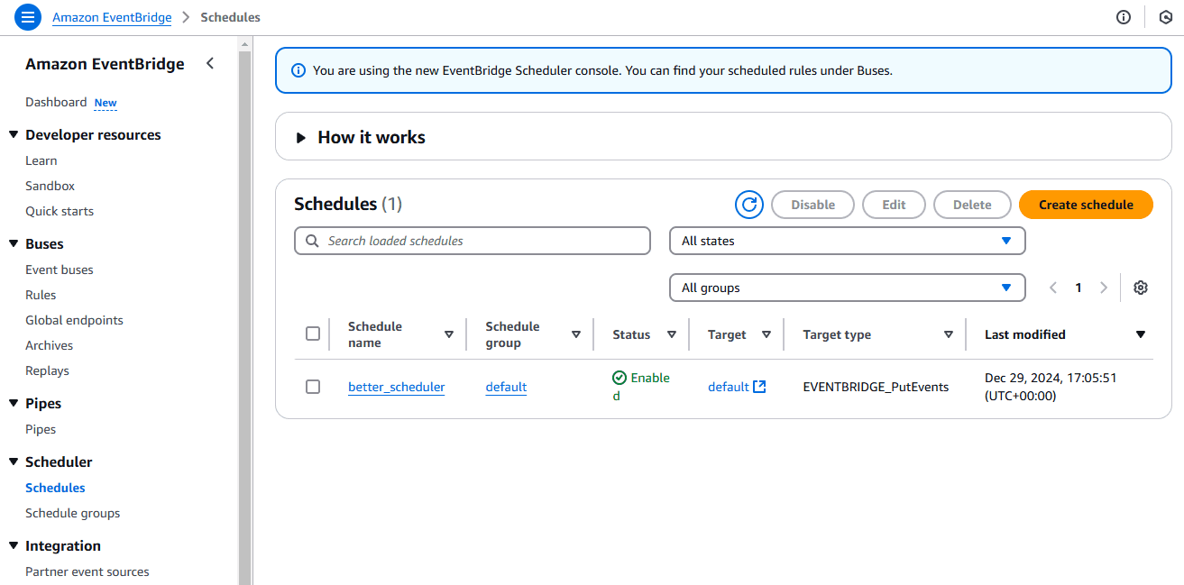Click the Dec 29, 2024 last modified cell
Viewport: 1184px width, 585px height.
point(1051,387)
